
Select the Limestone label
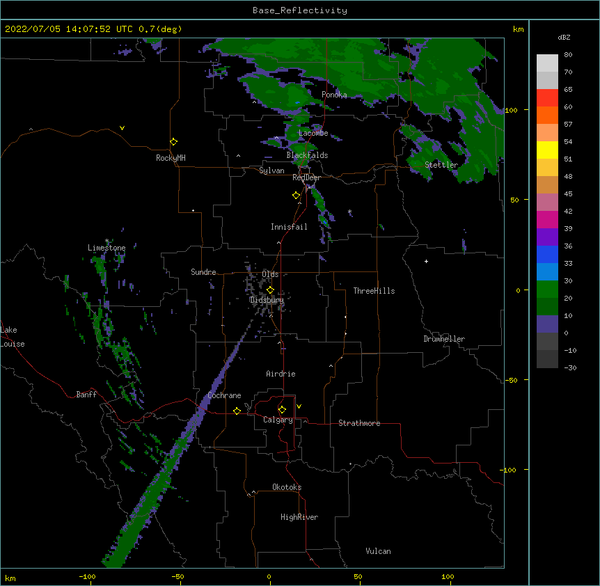[x=106, y=248]
